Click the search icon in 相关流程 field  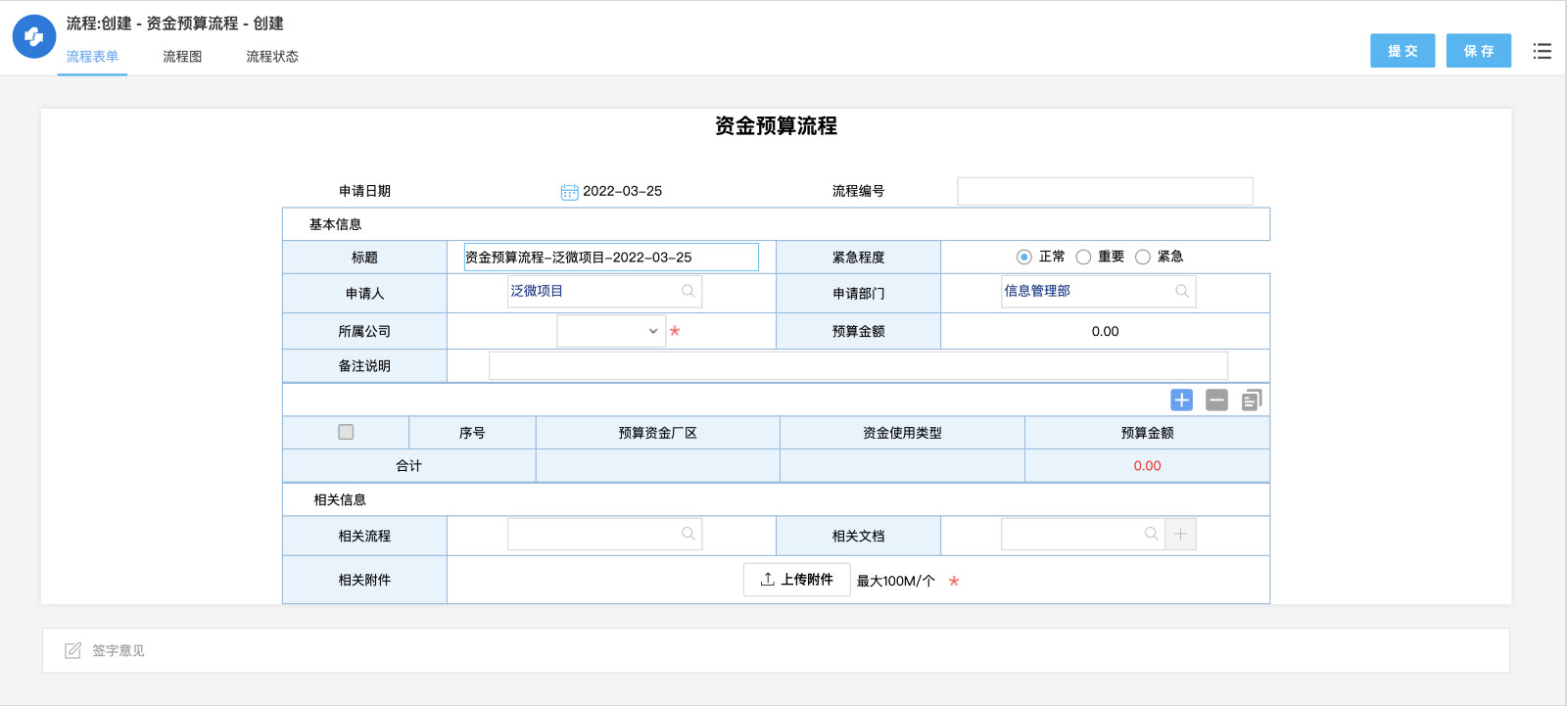pyautogui.click(x=689, y=534)
